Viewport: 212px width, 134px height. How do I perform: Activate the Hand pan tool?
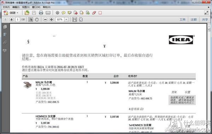37,19
